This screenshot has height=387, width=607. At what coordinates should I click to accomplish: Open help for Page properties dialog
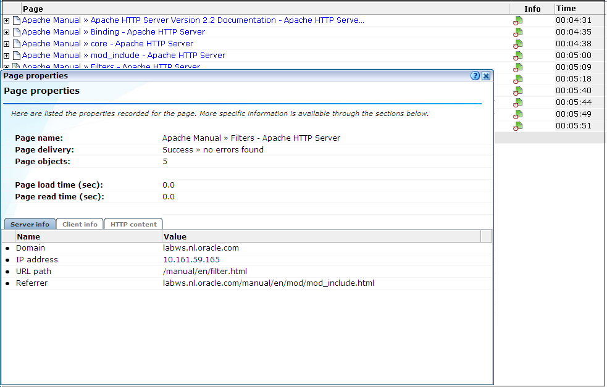(x=475, y=76)
